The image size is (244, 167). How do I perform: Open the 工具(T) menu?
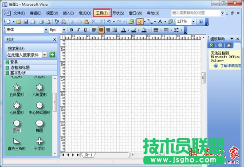tap(102, 13)
